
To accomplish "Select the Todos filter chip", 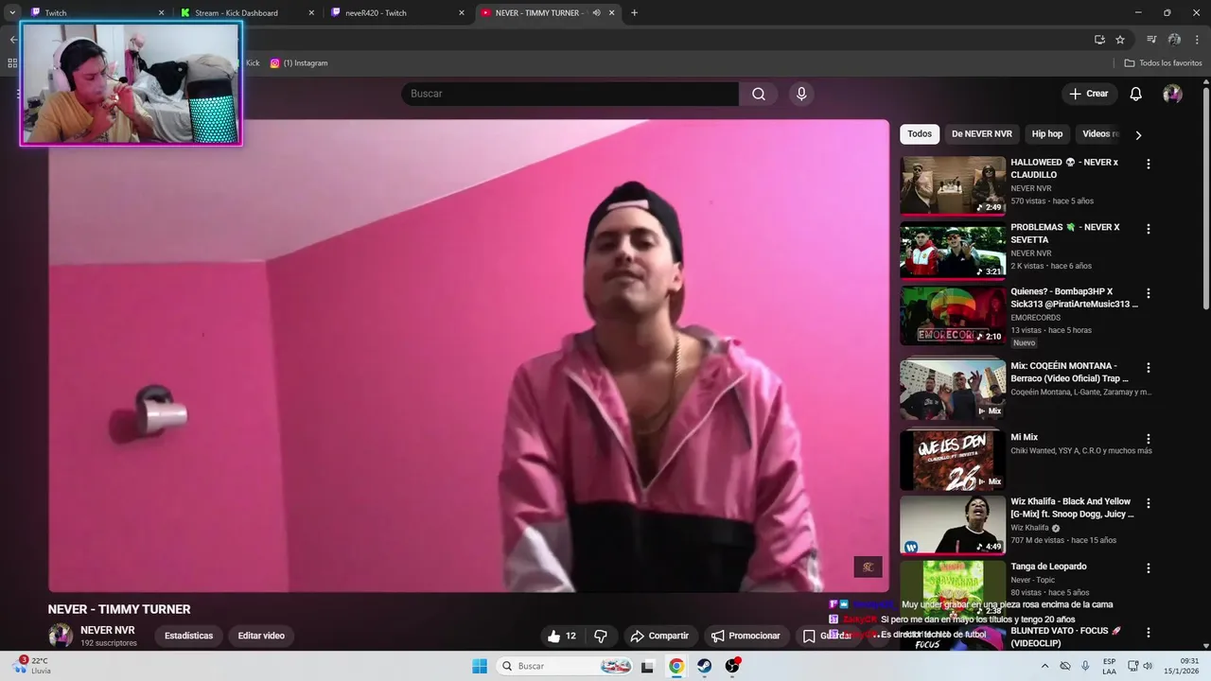I will click(920, 134).
